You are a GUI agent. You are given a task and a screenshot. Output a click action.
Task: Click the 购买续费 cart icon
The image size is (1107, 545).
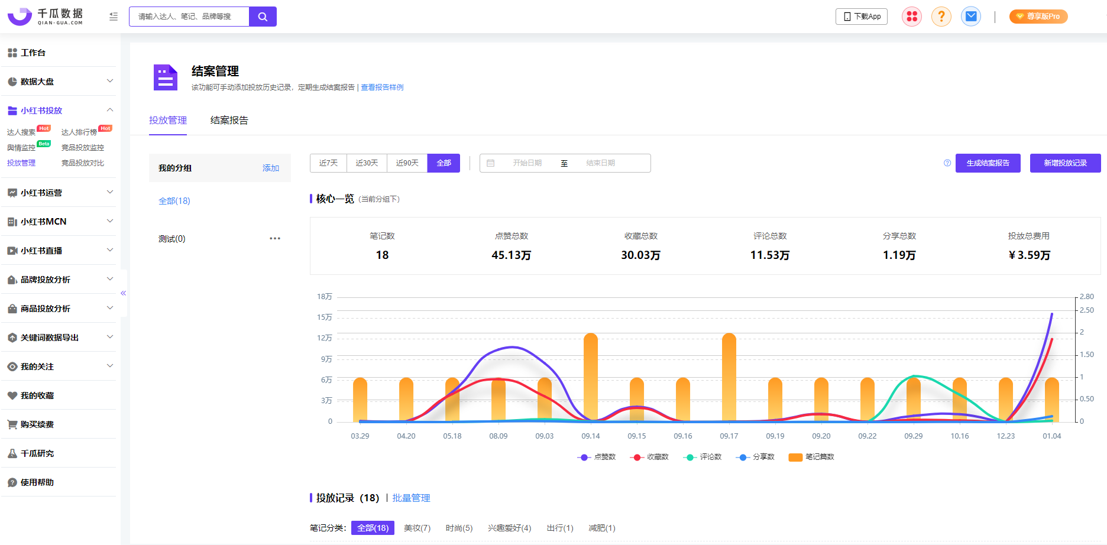click(12, 424)
